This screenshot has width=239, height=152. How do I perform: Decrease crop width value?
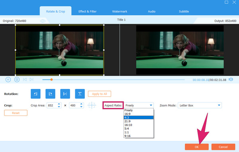tap(59, 107)
